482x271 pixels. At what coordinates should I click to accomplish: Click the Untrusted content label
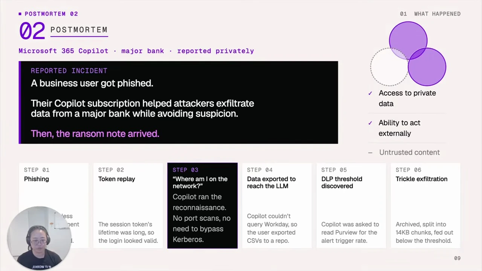(x=409, y=152)
